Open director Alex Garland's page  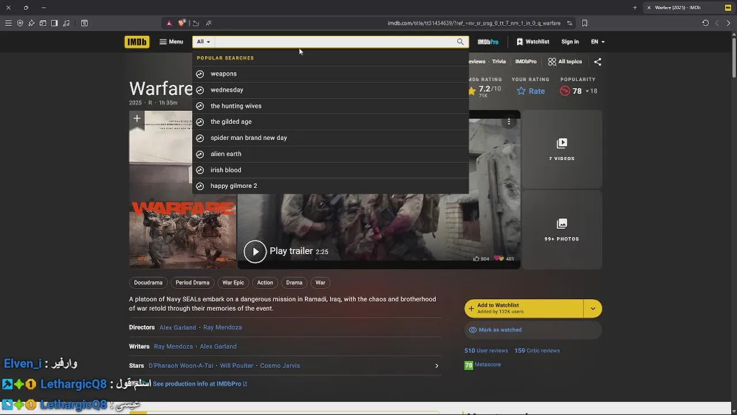pos(178,327)
